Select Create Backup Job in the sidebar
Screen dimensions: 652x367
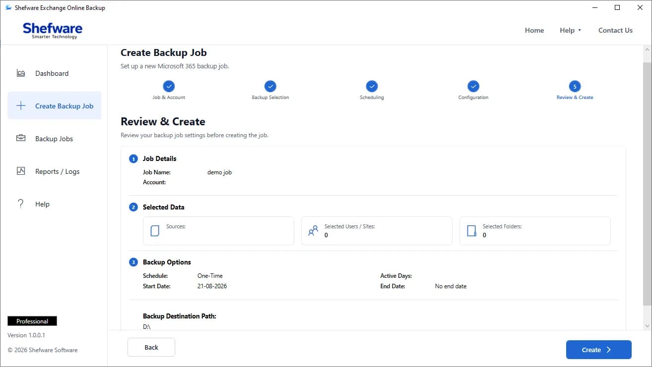click(x=55, y=105)
